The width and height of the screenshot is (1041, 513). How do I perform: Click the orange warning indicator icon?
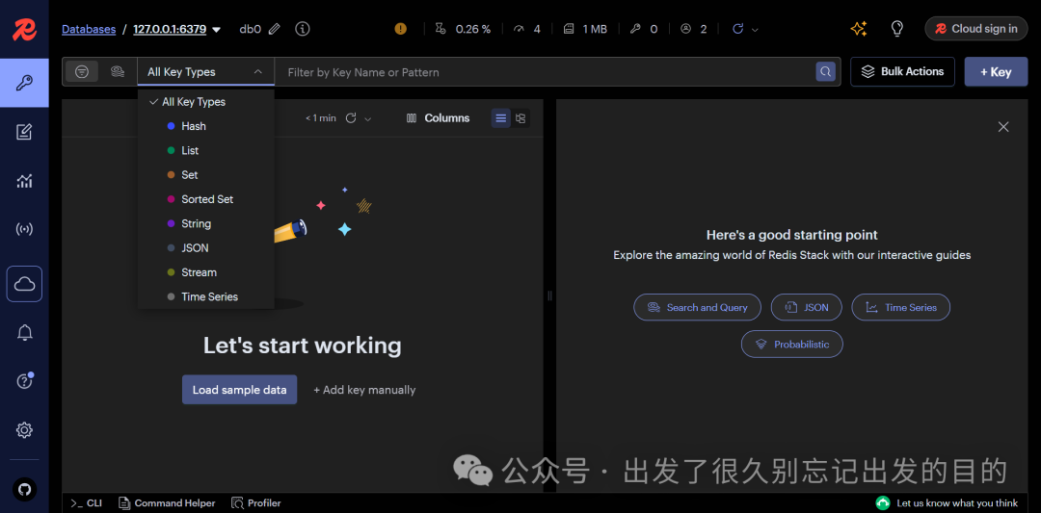coord(400,29)
